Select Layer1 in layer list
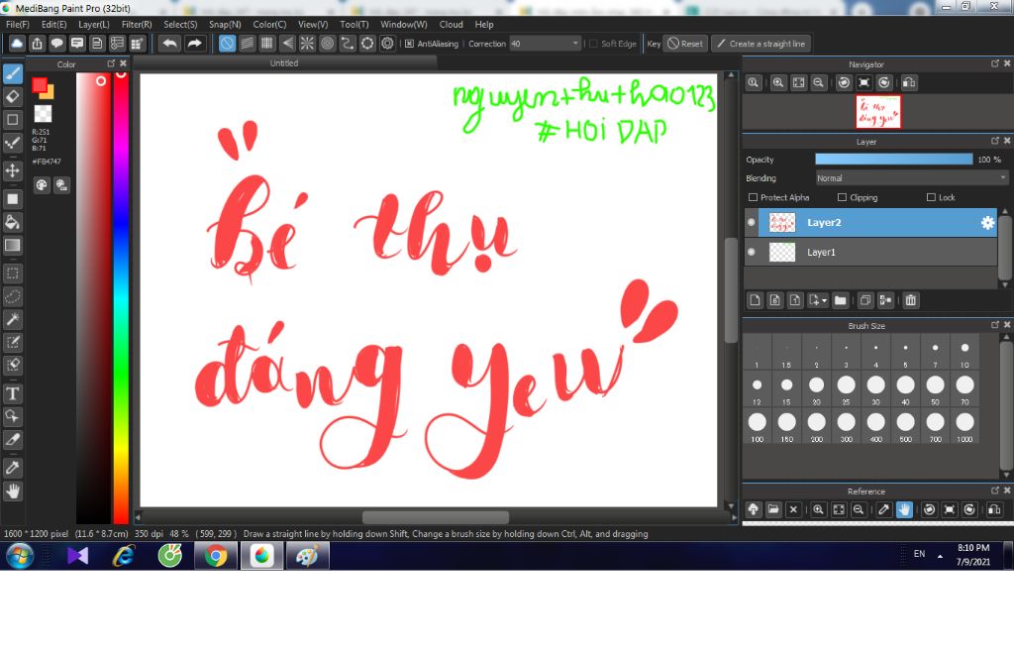This screenshot has width=1014, height=655. (870, 252)
